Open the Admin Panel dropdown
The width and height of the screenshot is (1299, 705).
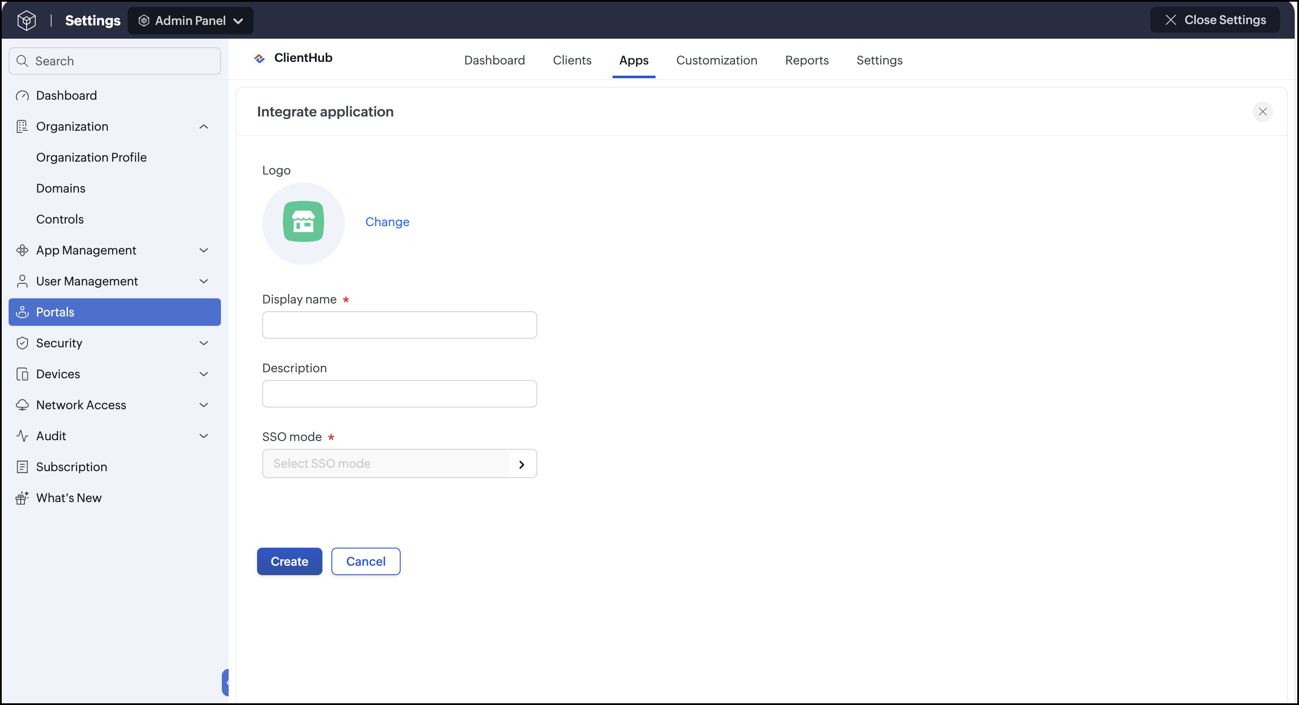[190, 21]
